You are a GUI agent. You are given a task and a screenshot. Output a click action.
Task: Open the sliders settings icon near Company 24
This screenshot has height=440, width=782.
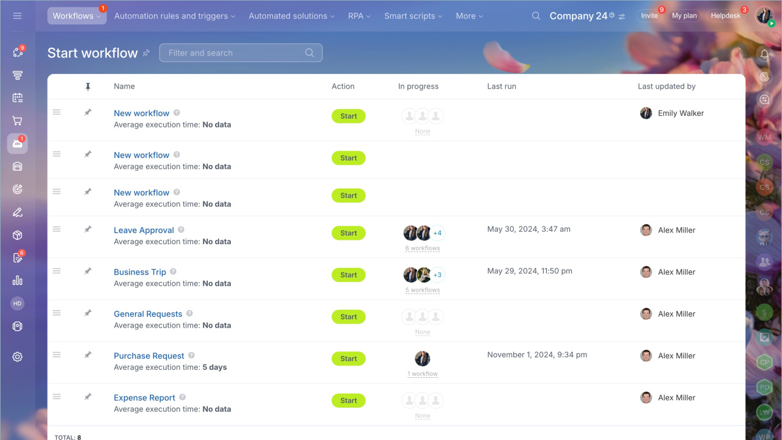tap(622, 16)
